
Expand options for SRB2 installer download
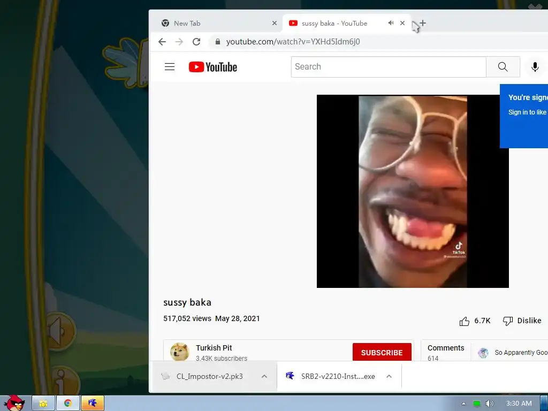coord(389,376)
